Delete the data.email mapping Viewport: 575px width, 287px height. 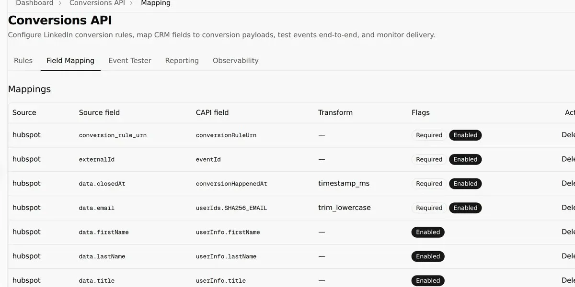click(568, 208)
